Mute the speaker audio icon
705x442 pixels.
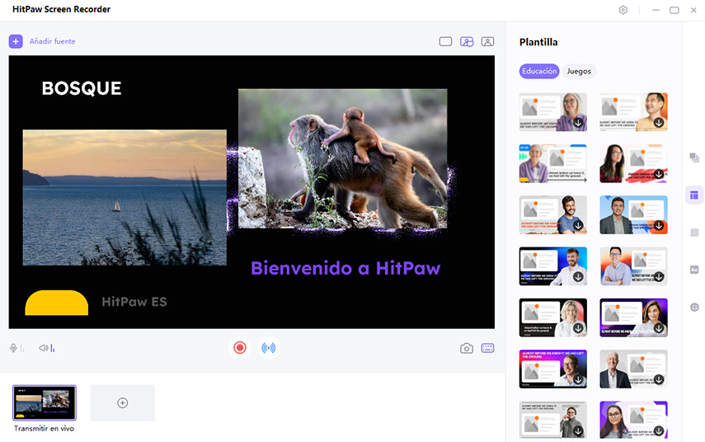click(43, 348)
